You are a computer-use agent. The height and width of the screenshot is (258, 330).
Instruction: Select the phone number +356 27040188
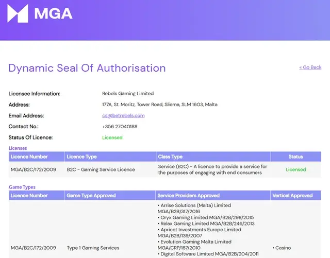120,126
